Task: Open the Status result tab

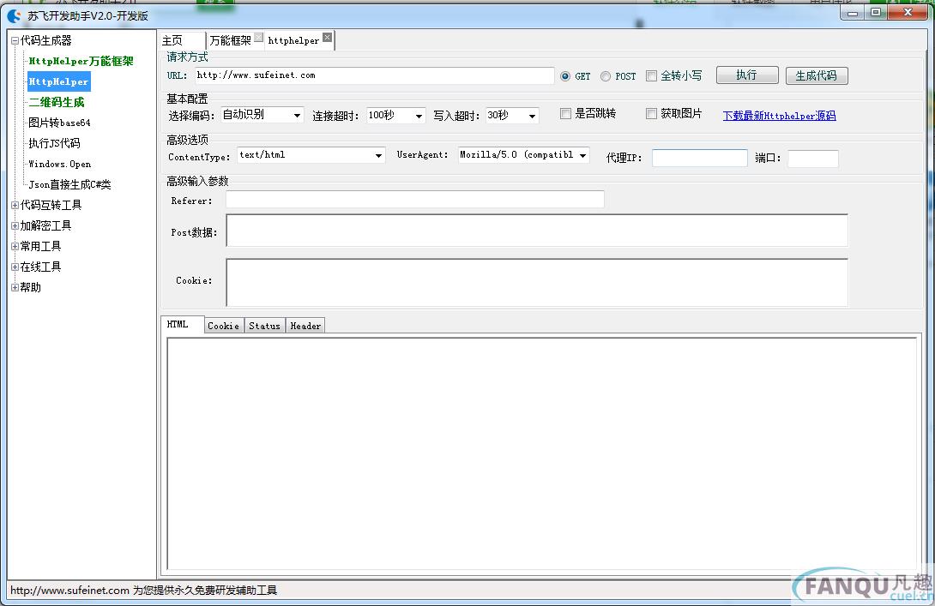Action: (265, 326)
